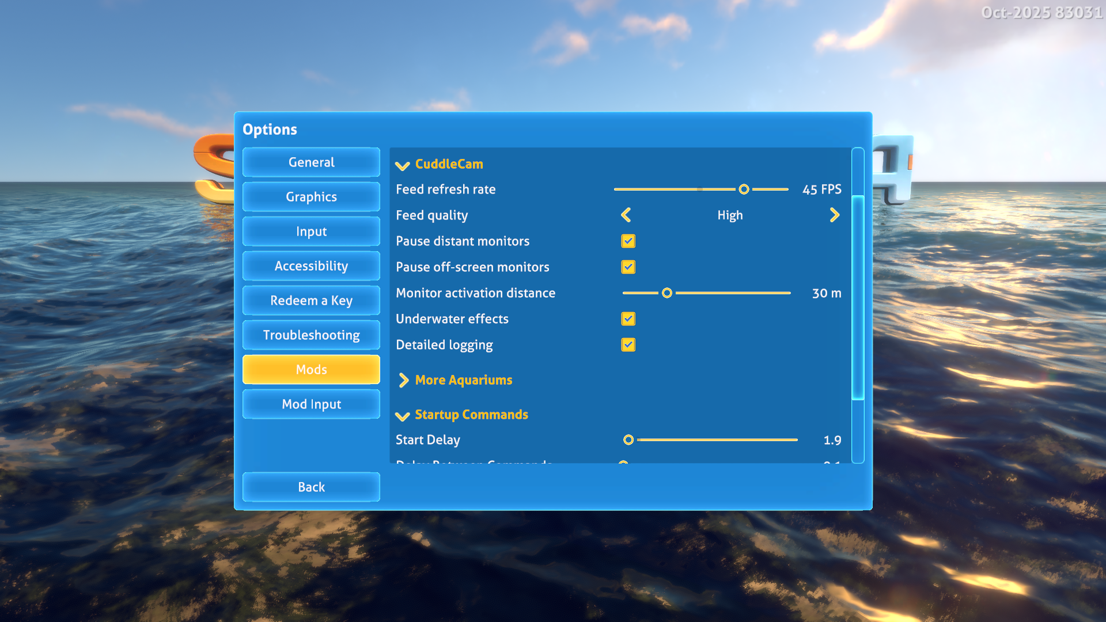The width and height of the screenshot is (1106, 622).
Task: Click the Underwater effects label
Action: click(x=452, y=319)
